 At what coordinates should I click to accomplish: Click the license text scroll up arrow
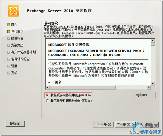[x=153, y=40]
